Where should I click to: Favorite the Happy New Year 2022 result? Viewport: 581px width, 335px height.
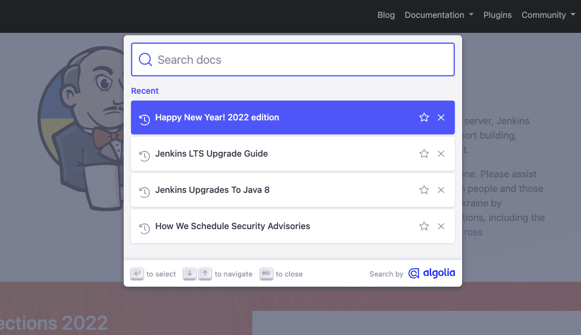[x=424, y=117]
